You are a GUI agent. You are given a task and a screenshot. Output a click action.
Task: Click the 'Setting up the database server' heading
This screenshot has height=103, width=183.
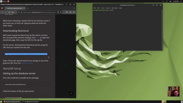click(x=19, y=74)
